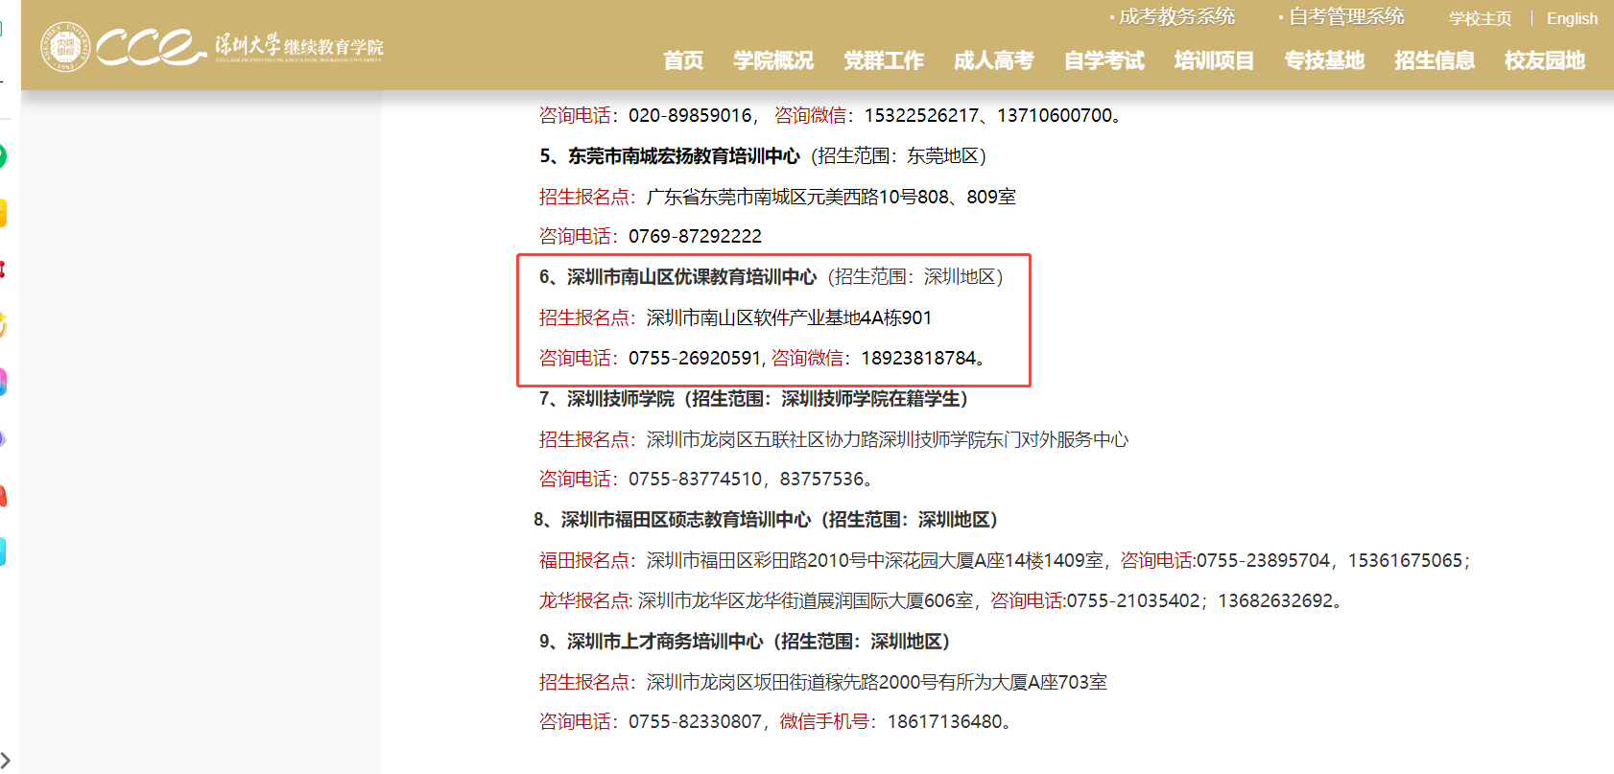This screenshot has width=1614, height=774.
Task: Open the 成考教务系统 link
Action: click(x=1176, y=17)
